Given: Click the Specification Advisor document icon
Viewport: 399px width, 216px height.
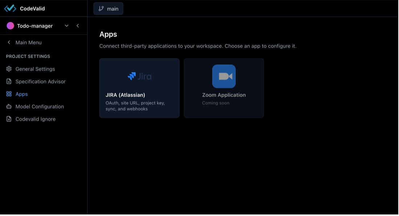Looking at the screenshot, I should 9,81.
